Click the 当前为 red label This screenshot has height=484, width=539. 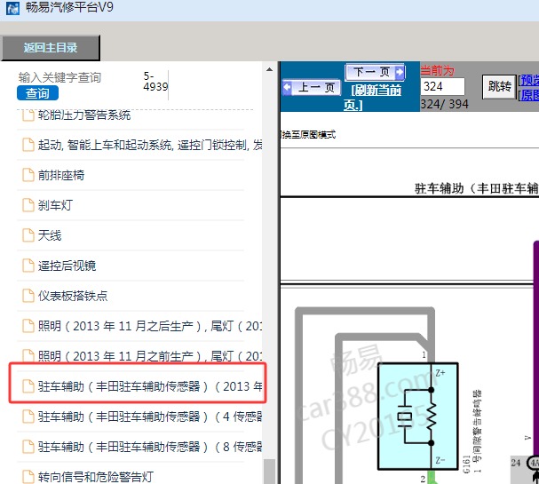tap(438, 70)
